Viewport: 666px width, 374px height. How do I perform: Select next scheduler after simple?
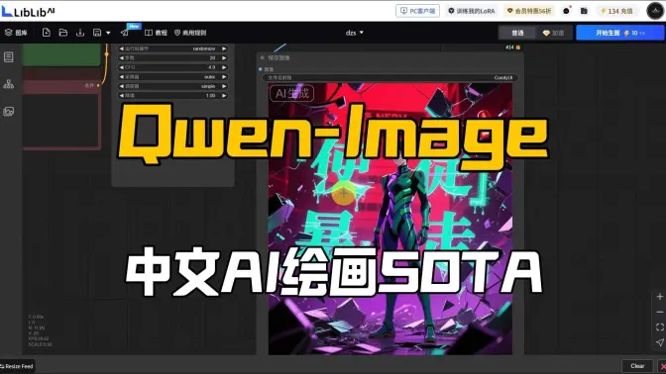coord(224,86)
